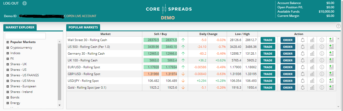Select Popular Markets in the tree

coord(23,42)
